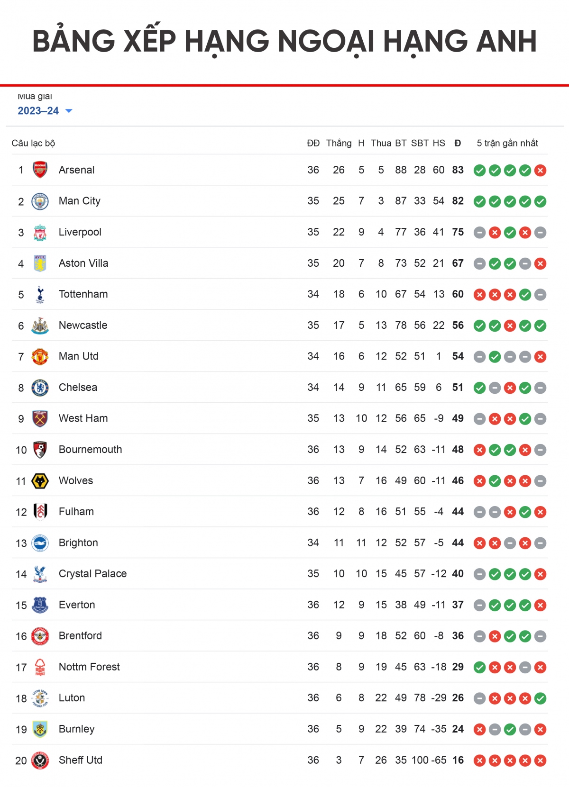This screenshot has width=569, height=787.
Task: Open the 2023–24 season dropdown
Action: 38,111
